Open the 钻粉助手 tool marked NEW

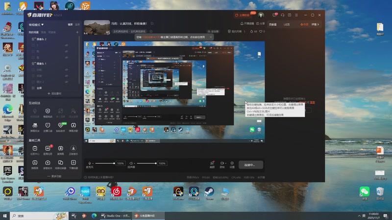click(x=60, y=127)
